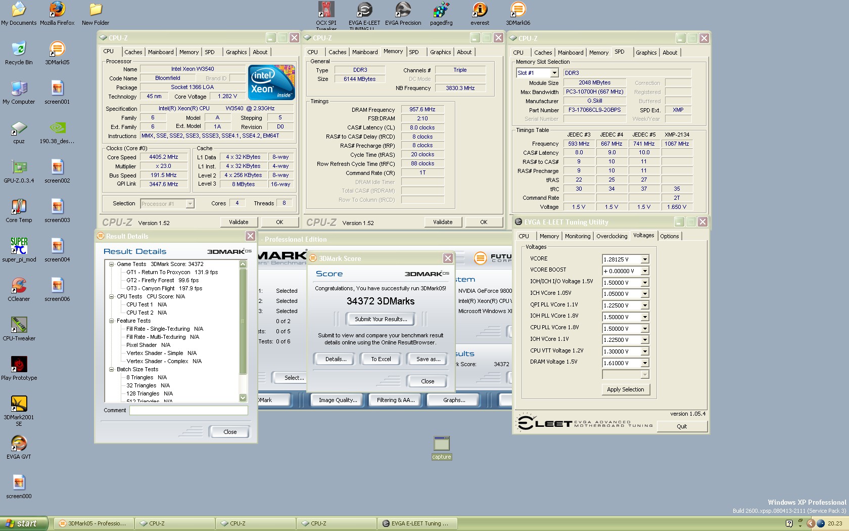Image resolution: width=849 pixels, height=531 pixels.
Task: Open the Play Prototype game shortcut
Action: point(19,369)
